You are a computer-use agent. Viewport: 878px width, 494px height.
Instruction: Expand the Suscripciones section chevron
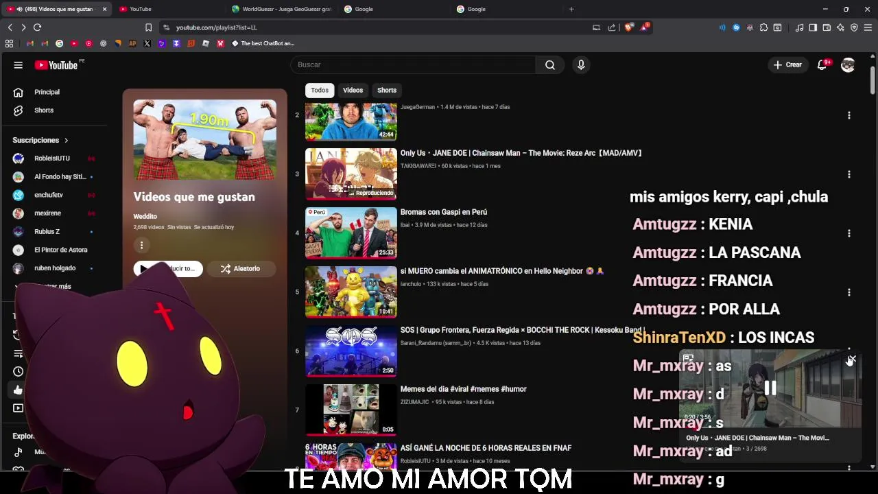click(x=67, y=140)
